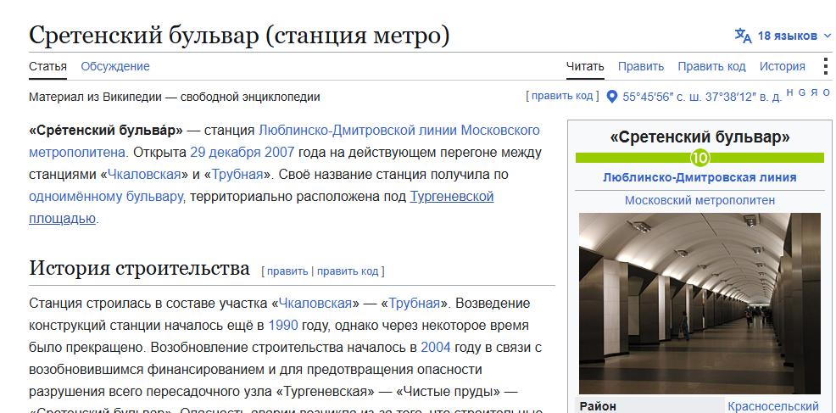The height and width of the screenshot is (413, 836).
Task: Open the Править tab
Action: 641,67
